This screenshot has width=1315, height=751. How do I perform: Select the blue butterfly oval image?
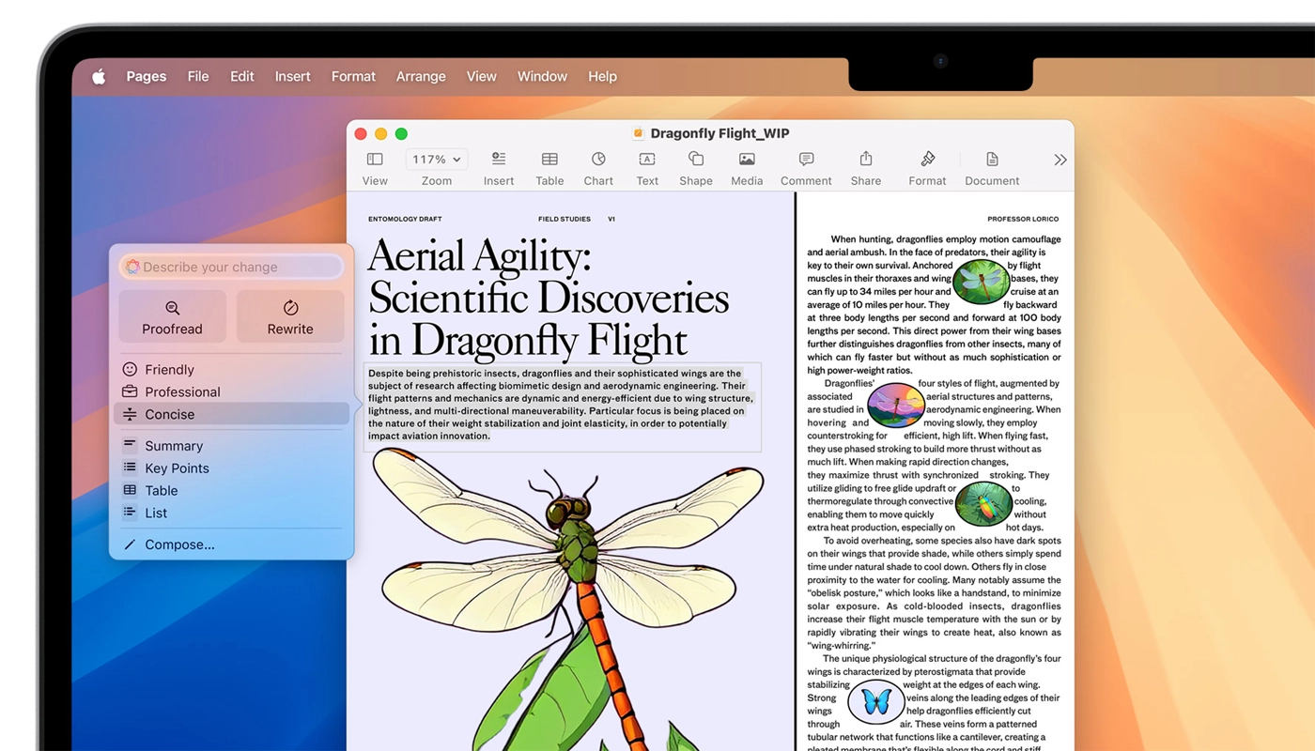coord(876,701)
